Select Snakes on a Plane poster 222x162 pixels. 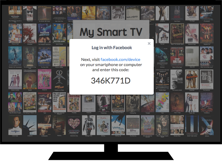coord(59,79)
